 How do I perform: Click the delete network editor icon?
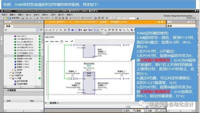(50, 30)
